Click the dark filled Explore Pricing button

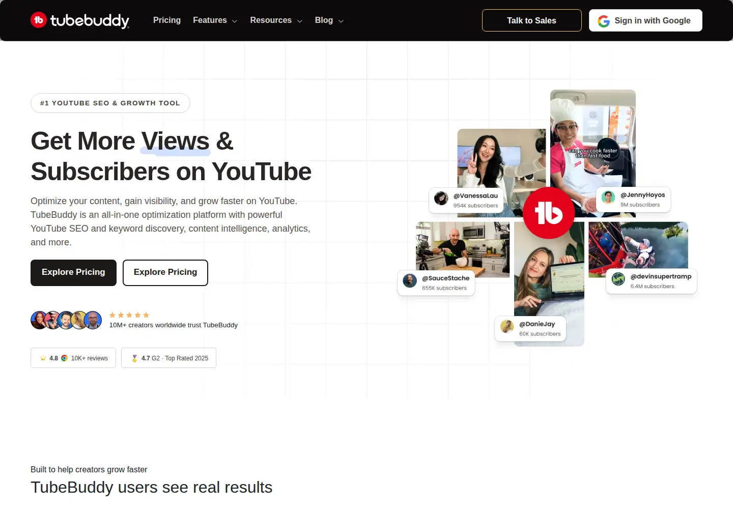coord(73,273)
